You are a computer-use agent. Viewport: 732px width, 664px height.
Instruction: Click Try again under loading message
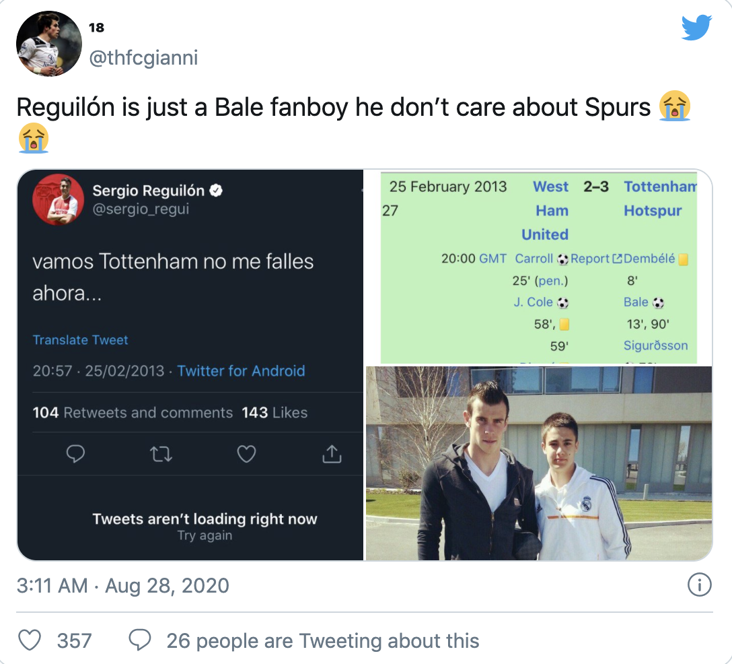pyautogui.click(x=205, y=536)
